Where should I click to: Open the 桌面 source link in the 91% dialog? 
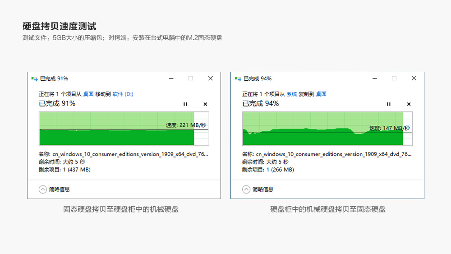[x=88, y=94]
